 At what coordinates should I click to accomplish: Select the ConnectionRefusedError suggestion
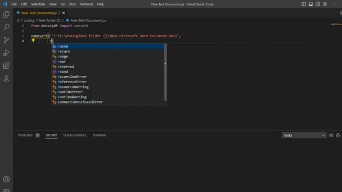pos(108,102)
